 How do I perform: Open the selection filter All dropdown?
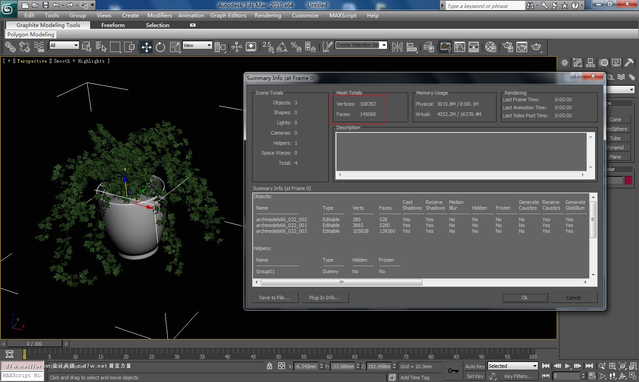click(64, 45)
